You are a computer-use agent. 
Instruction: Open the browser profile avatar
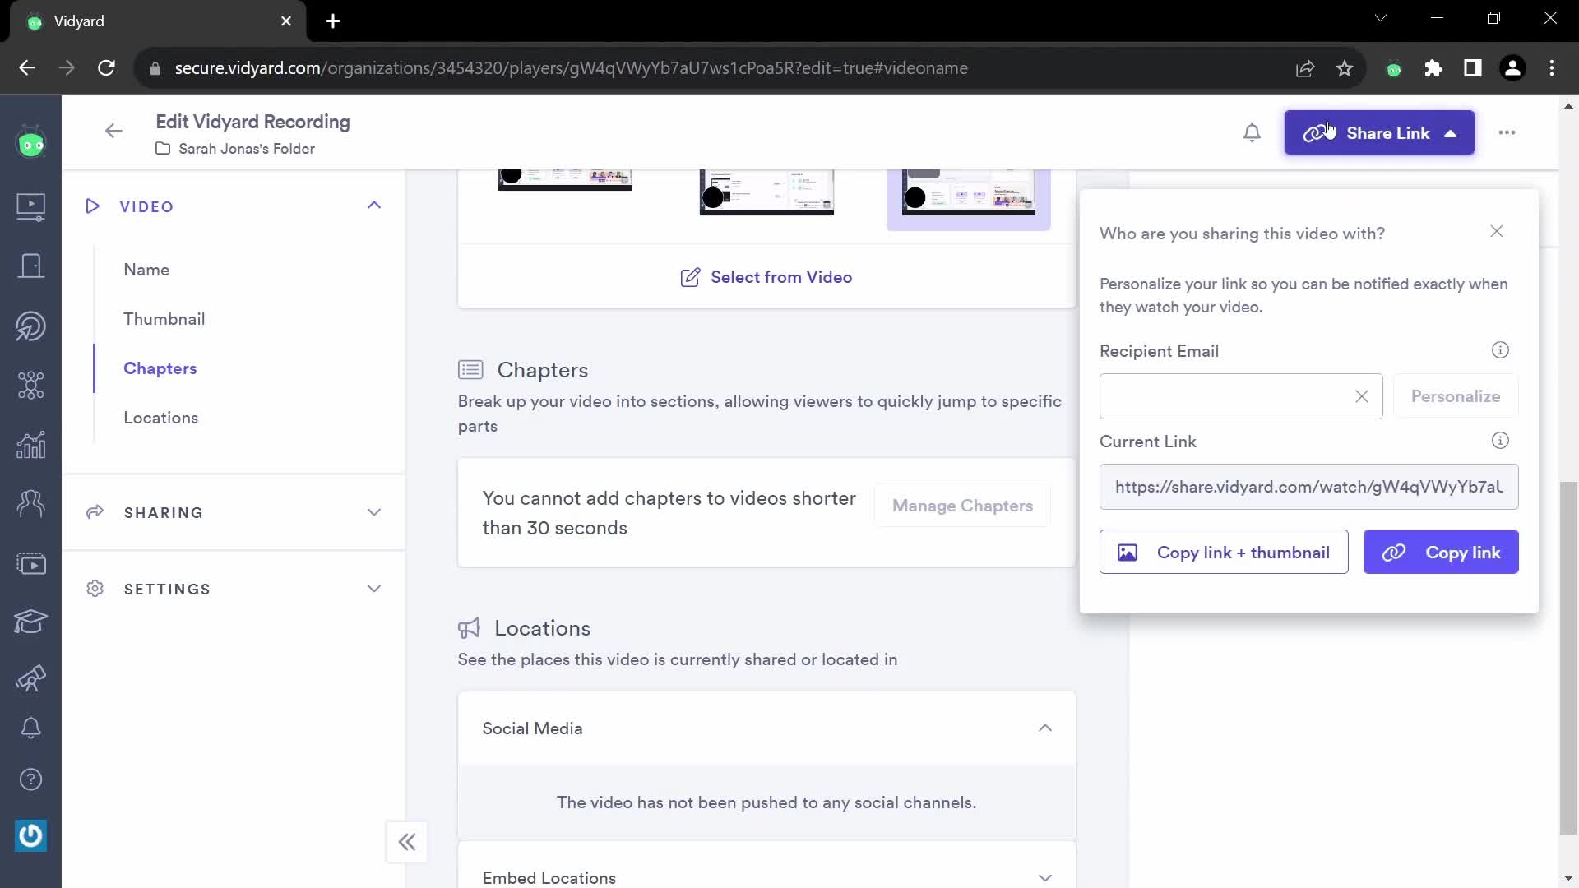(1512, 68)
